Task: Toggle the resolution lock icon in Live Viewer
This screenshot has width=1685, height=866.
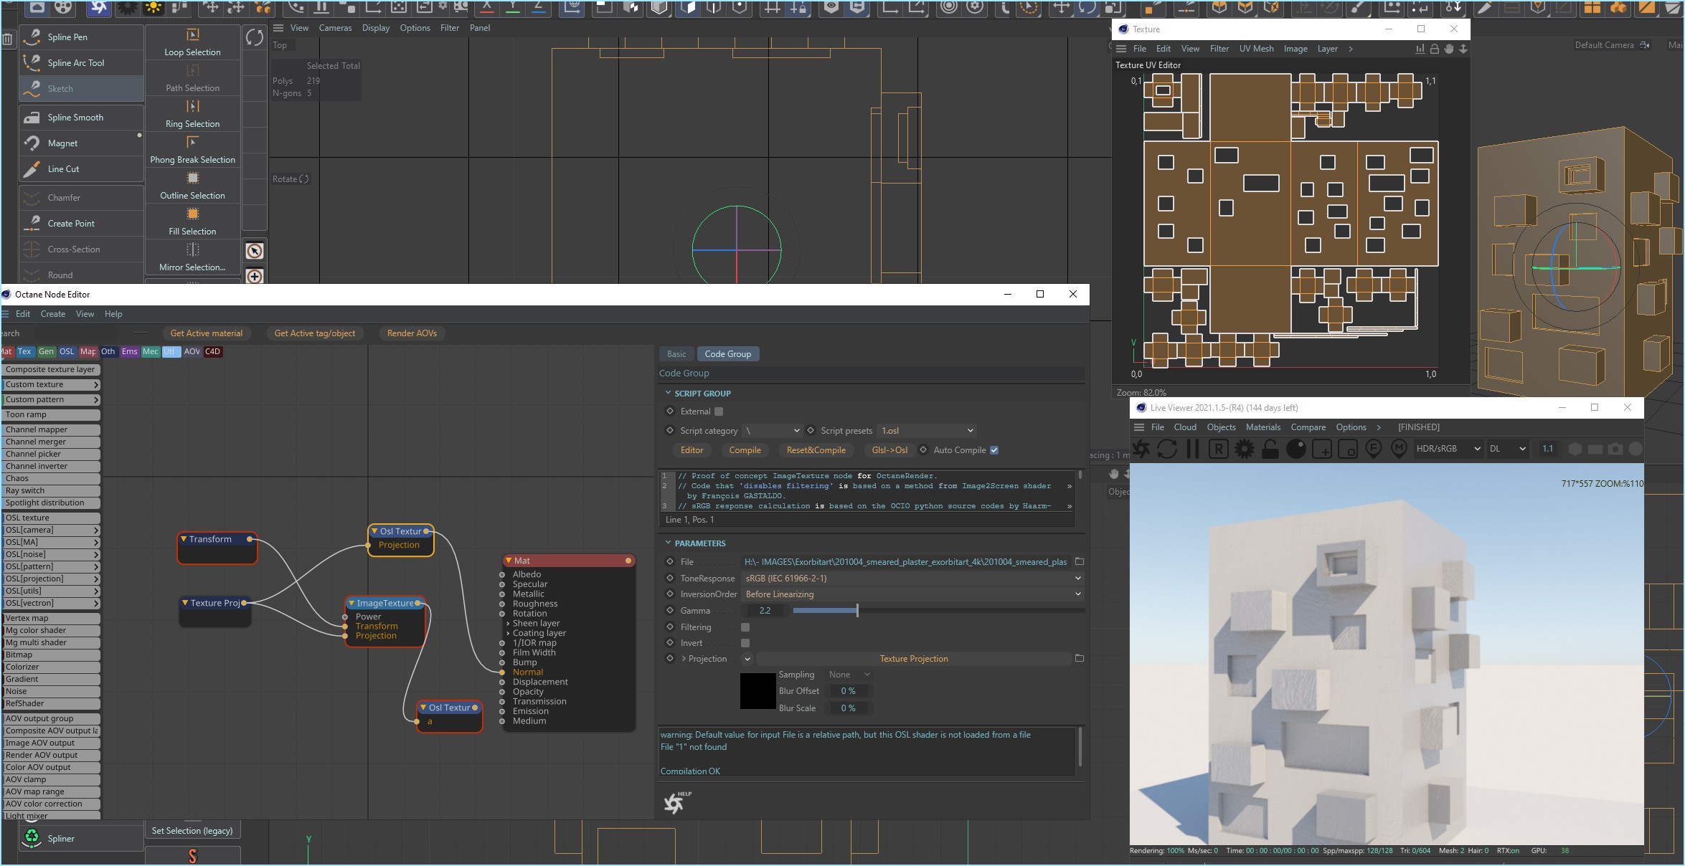Action: (x=1270, y=449)
